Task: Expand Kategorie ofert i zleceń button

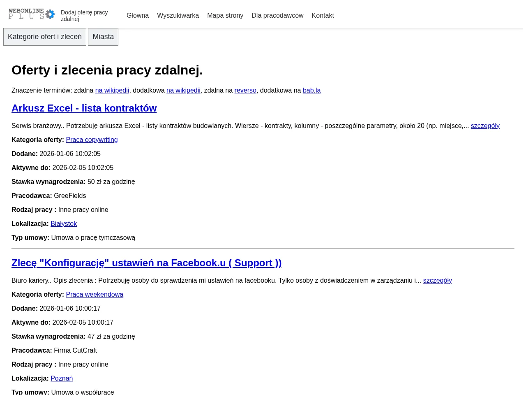Action: [x=45, y=37]
